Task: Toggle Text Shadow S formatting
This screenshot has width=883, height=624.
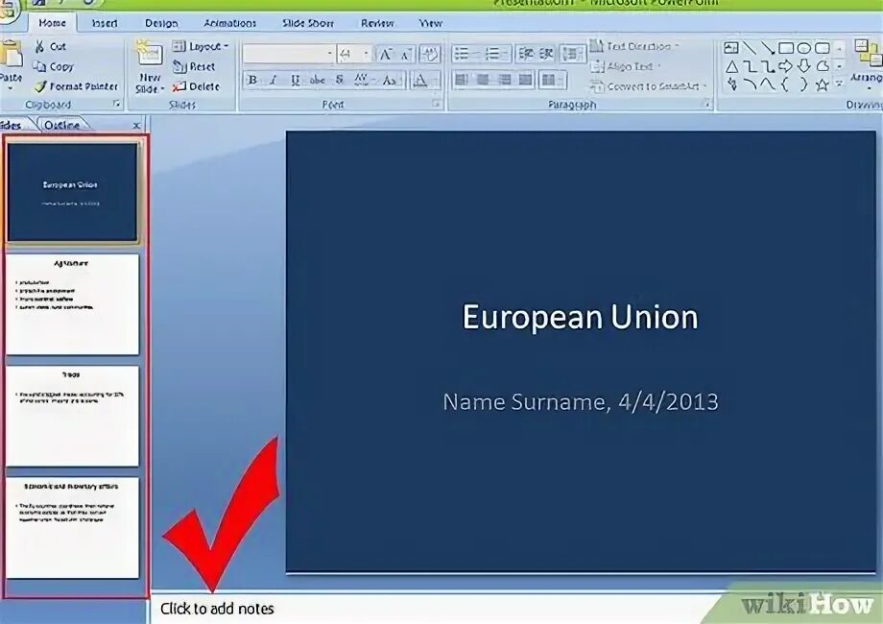Action: (x=340, y=80)
